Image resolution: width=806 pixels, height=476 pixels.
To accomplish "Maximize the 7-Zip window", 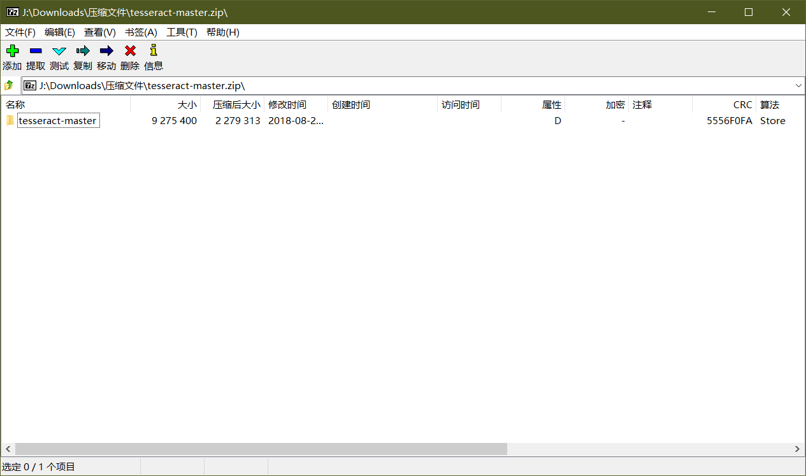I will [749, 12].
